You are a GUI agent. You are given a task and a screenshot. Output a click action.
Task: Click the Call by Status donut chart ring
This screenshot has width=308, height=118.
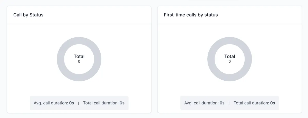(x=60, y=59)
